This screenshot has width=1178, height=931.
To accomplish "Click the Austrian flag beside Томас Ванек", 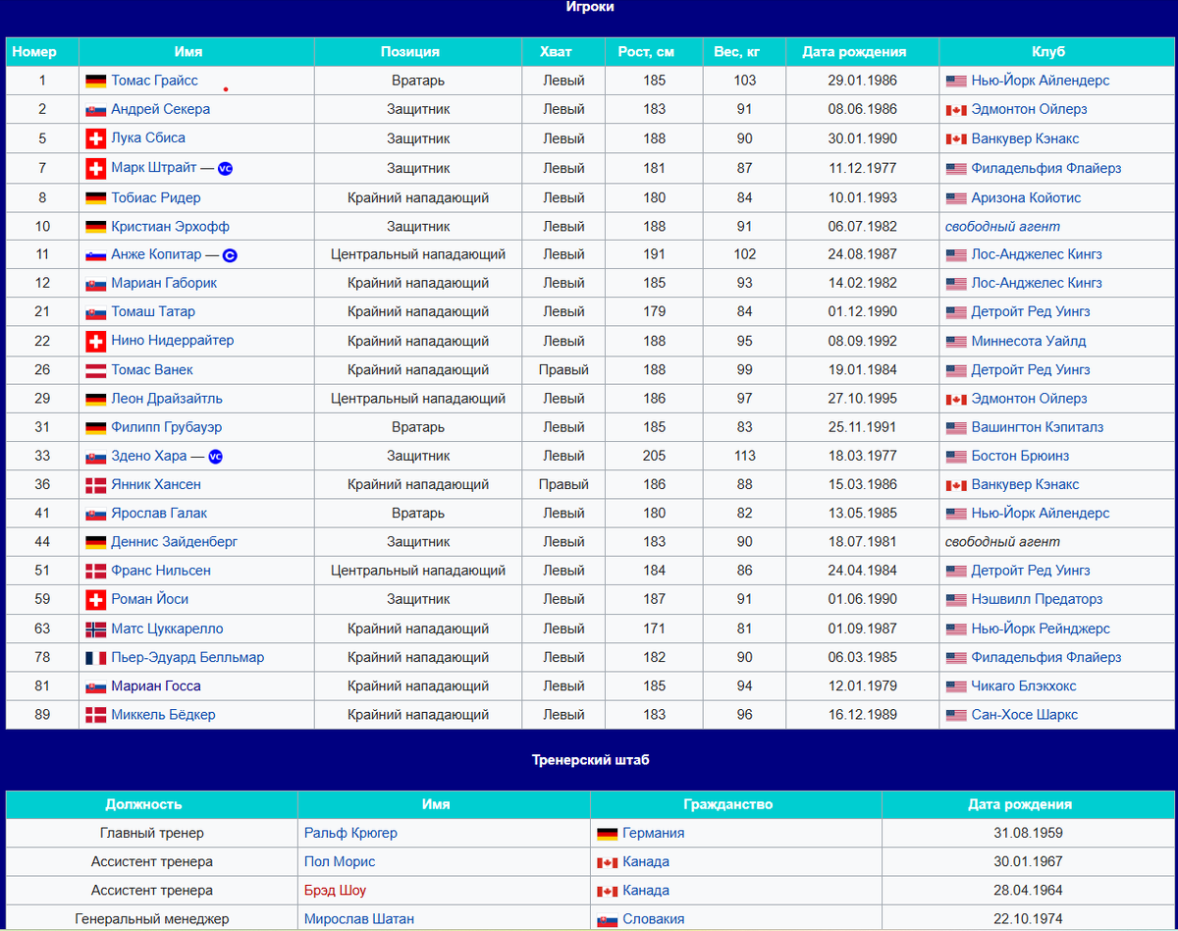I will [95, 370].
